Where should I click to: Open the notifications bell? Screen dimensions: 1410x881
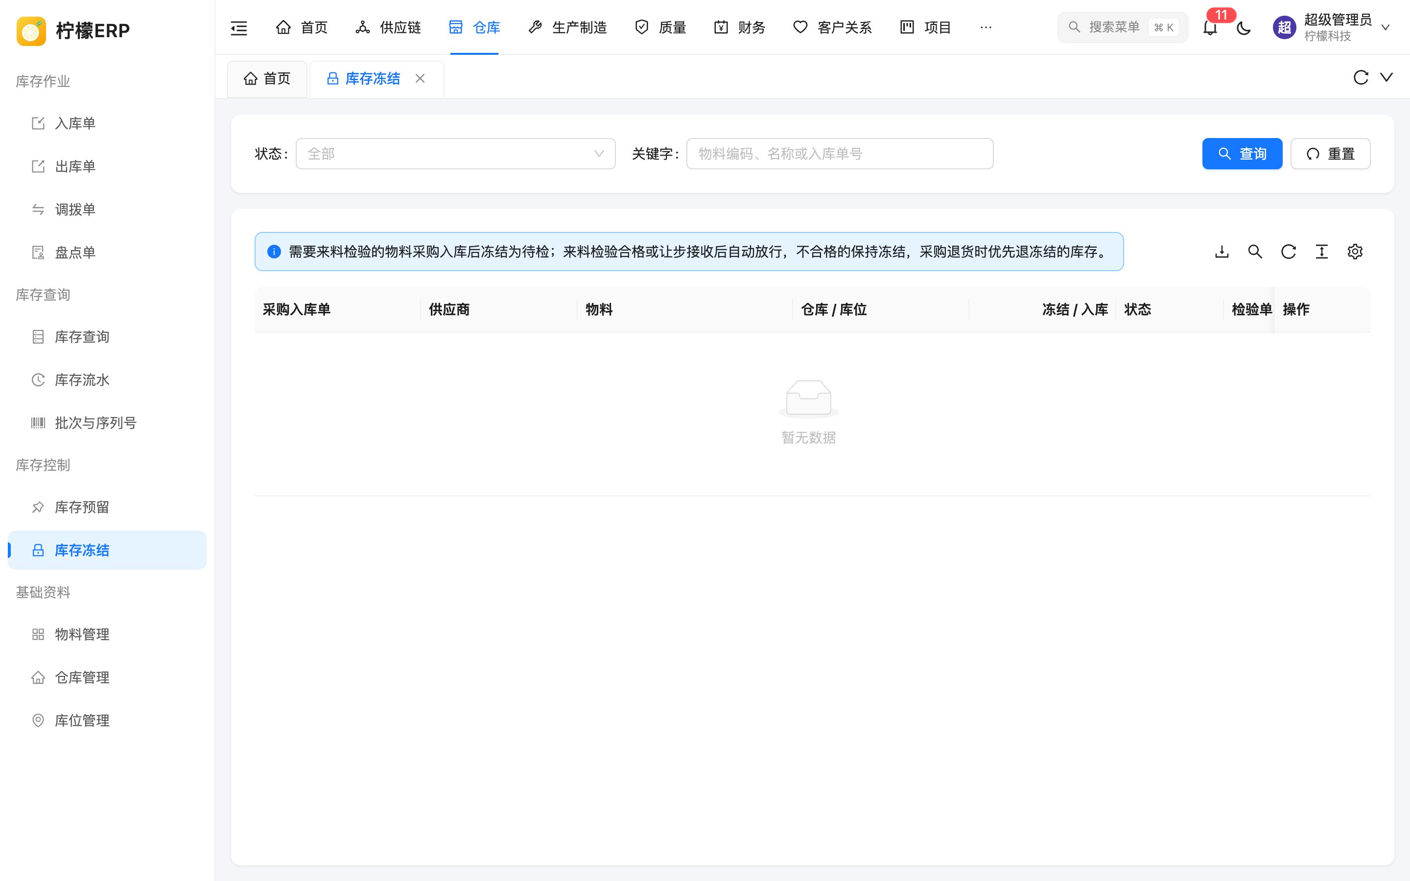tap(1210, 27)
